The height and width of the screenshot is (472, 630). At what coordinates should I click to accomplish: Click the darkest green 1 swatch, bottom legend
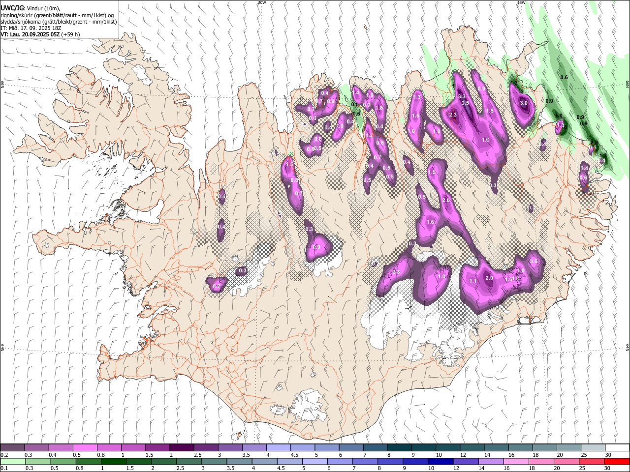coord(113,462)
